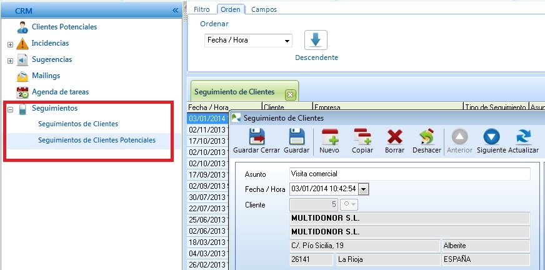Select Clientes Potenciales in CRM tree
The image size is (545, 270).
[x=64, y=27]
